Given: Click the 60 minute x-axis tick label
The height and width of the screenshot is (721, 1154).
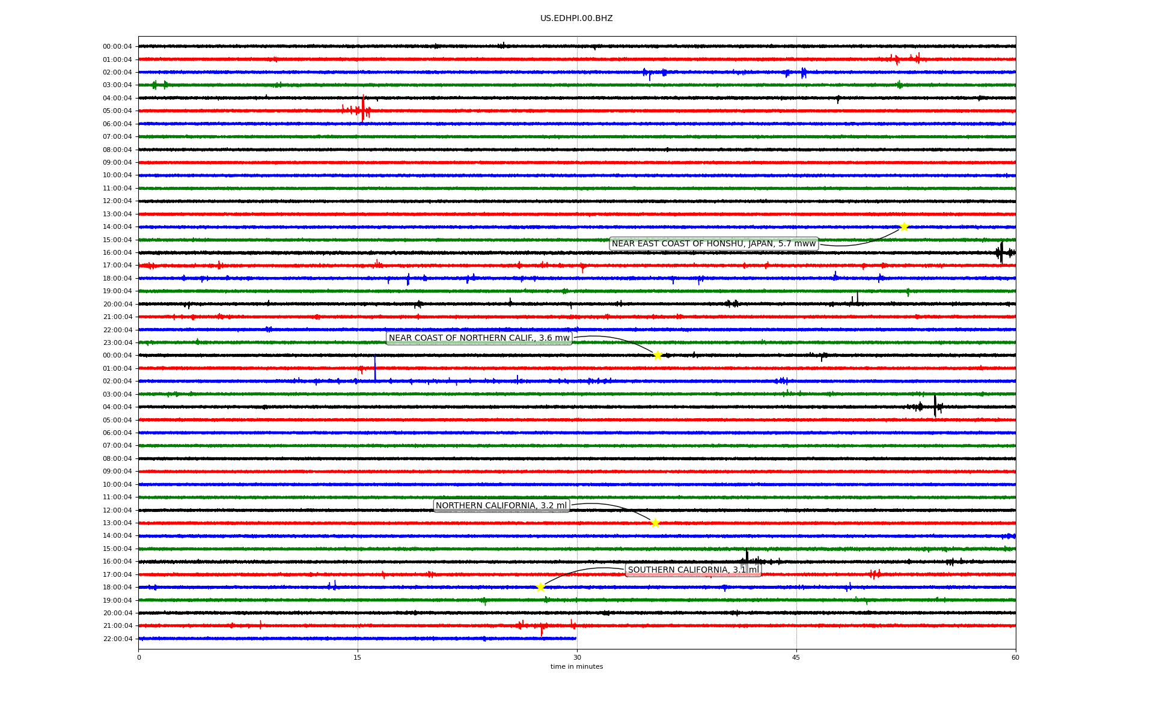Looking at the screenshot, I should click(x=1015, y=657).
